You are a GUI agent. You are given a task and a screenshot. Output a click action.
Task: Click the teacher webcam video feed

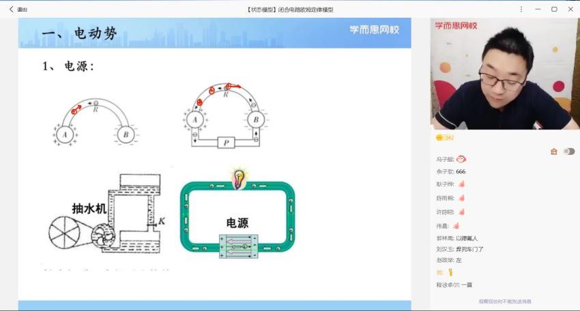pos(505,74)
